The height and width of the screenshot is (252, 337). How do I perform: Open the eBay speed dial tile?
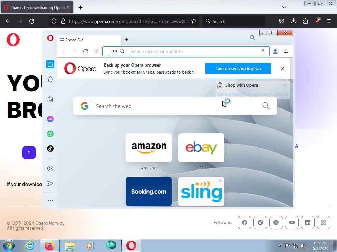tap(201, 148)
